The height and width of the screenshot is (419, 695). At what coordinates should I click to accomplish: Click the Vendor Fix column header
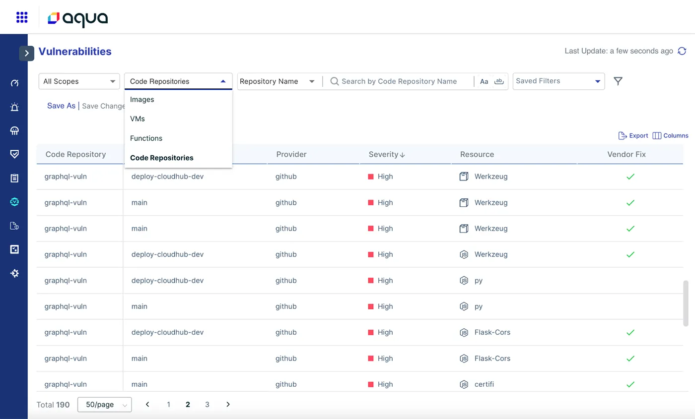point(626,154)
